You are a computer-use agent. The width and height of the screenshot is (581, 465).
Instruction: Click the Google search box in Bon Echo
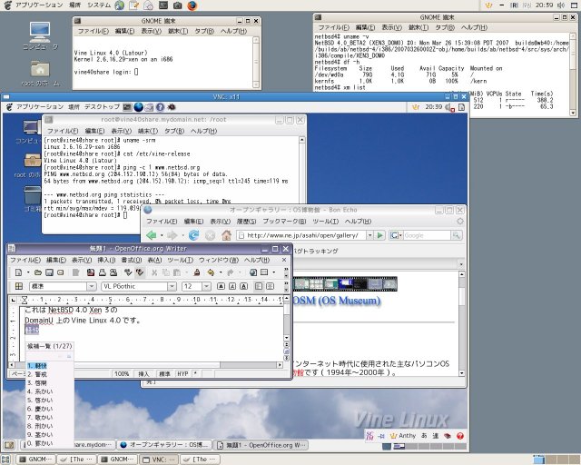point(427,235)
